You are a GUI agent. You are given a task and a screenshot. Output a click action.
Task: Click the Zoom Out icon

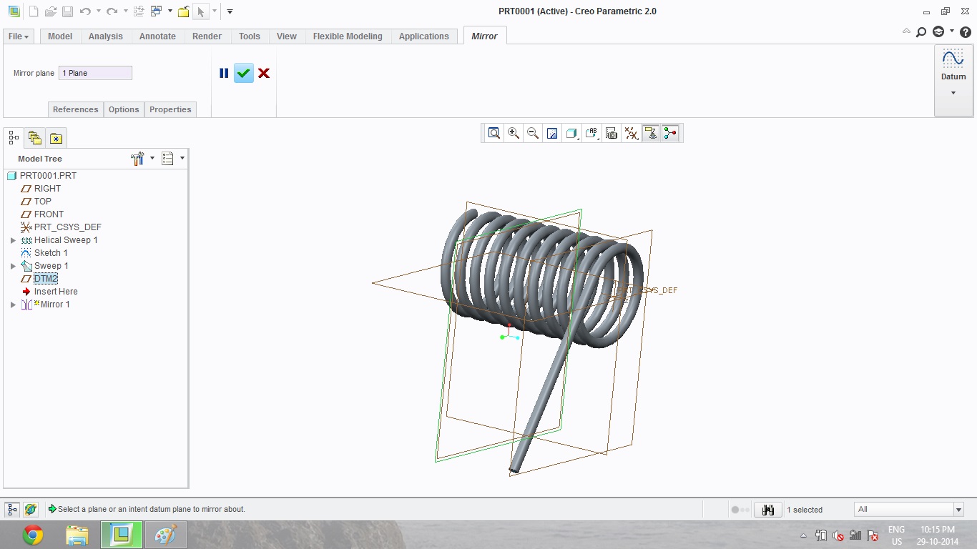[533, 133]
